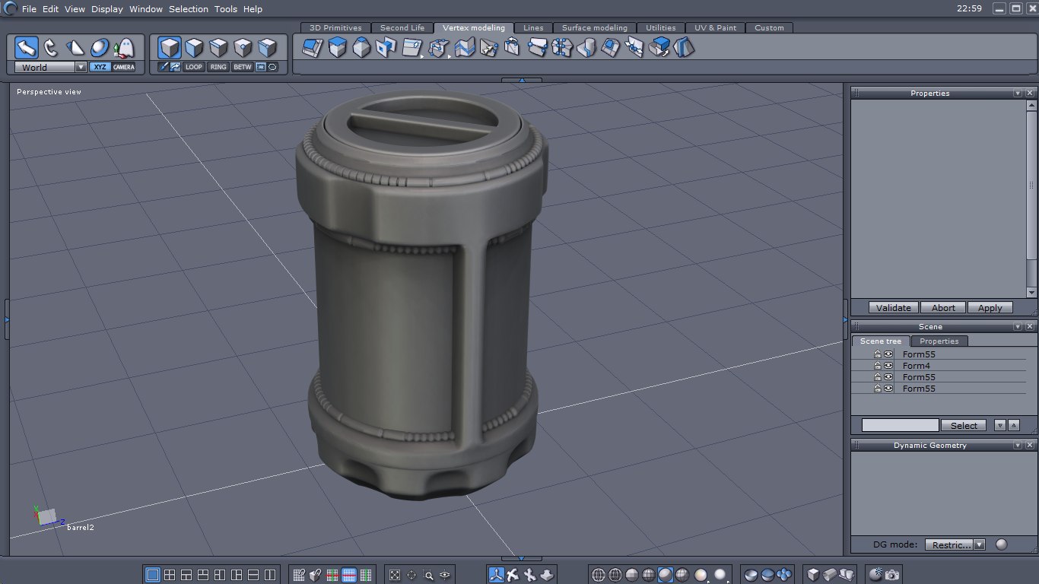Switch to four-view layout icon
Viewport: 1039px width, 584px height.
(170, 575)
